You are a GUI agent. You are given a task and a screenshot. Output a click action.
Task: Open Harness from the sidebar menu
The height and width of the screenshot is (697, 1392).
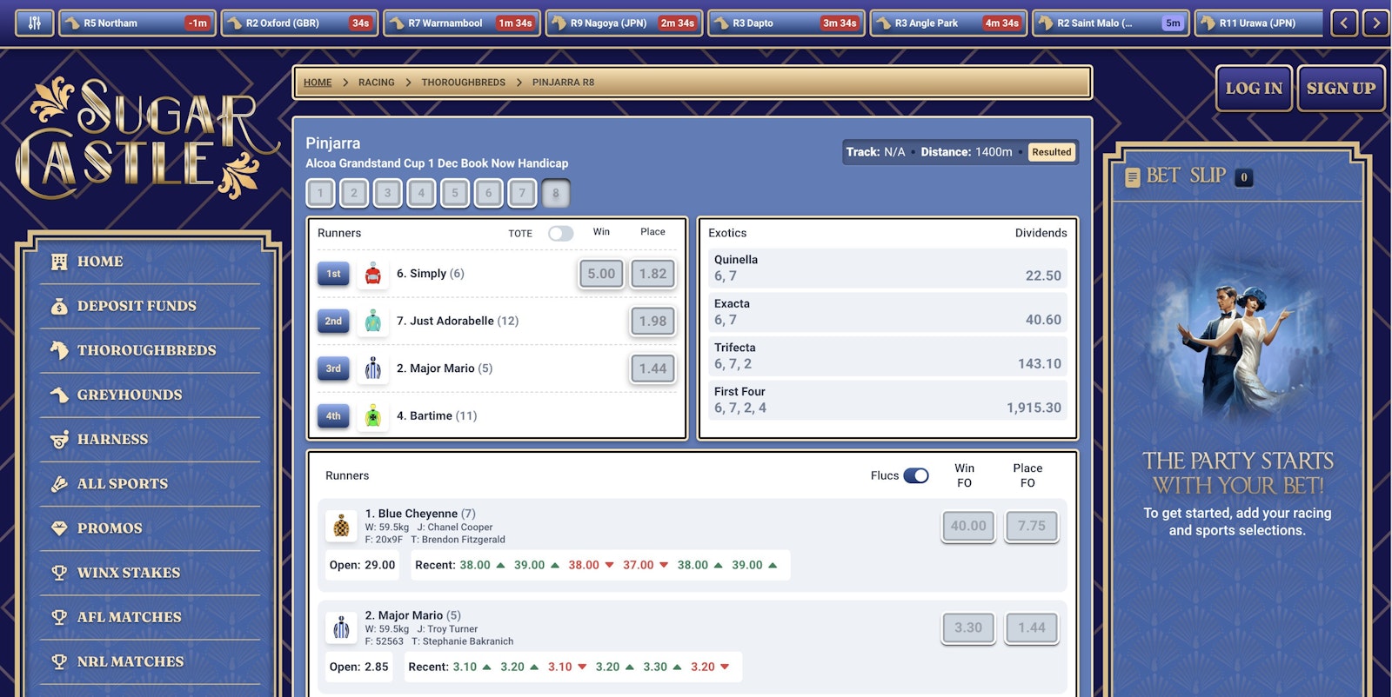point(112,440)
